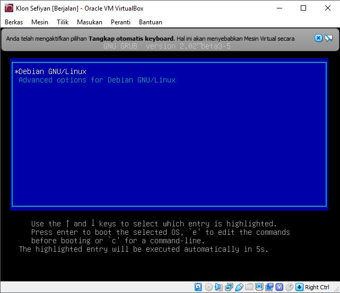
Task: Open the Tilik menu
Action: pos(63,22)
